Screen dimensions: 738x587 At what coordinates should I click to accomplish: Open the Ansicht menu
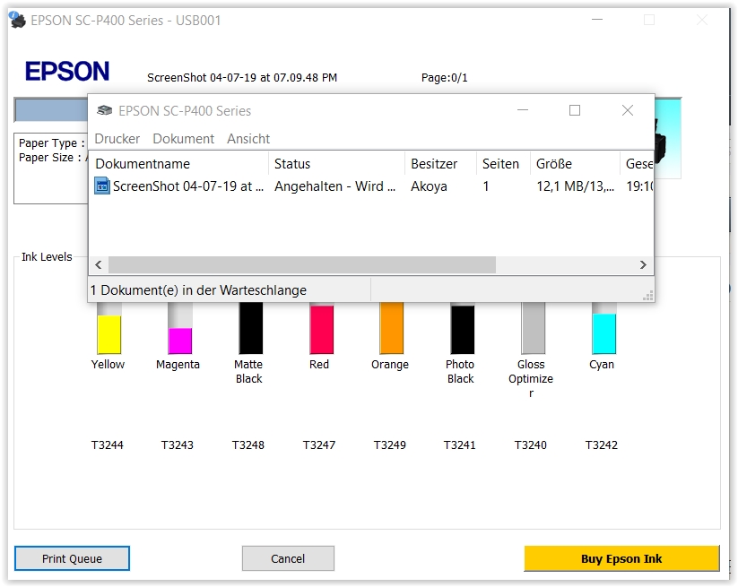tap(248, 139)
